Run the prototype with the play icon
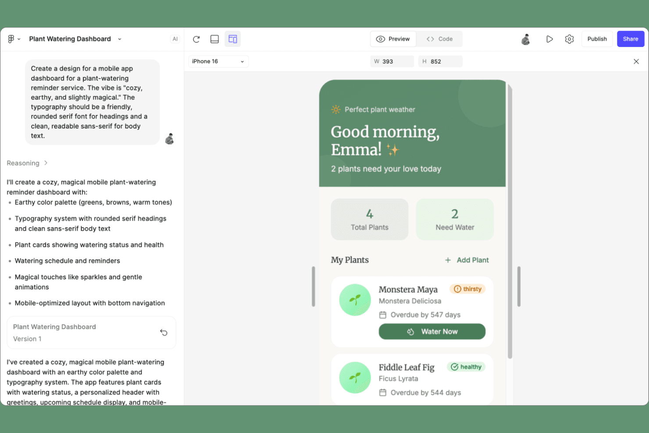Image resolution: width=649 pixels, height=433 pixels. [x=549, y=39]
